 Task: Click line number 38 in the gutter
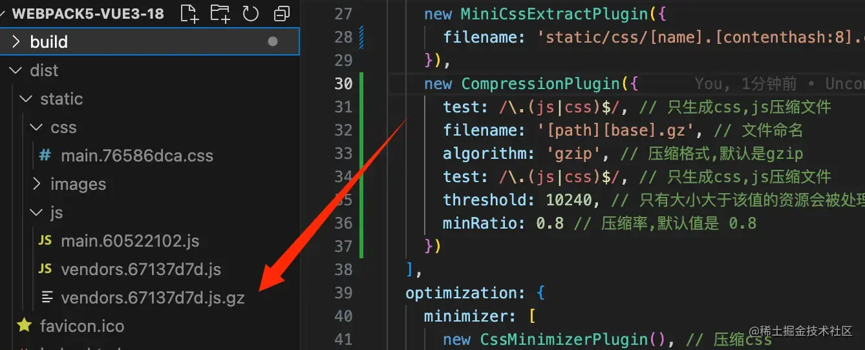[343, 269]
